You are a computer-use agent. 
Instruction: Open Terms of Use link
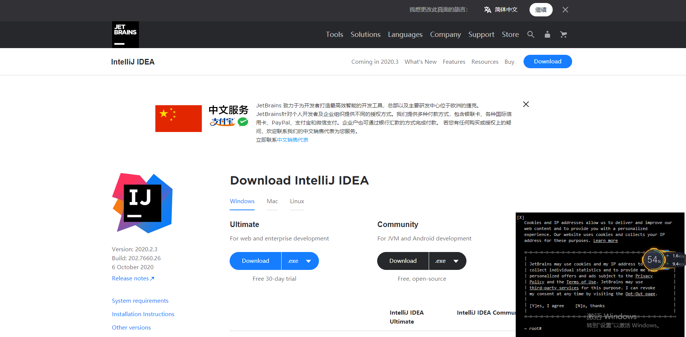(581, 282)
